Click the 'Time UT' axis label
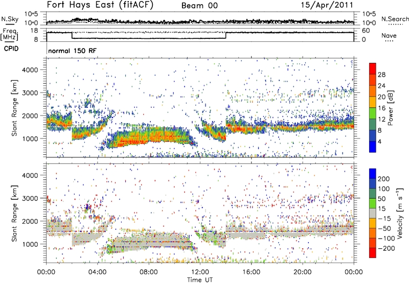The height and width of the screenshot is (283, 409). tap(199, 279)
